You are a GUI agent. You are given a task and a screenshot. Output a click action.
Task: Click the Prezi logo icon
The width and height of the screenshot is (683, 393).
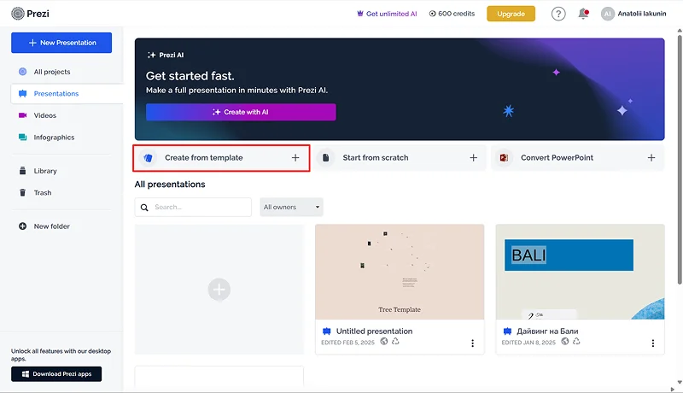coord(18,14)
